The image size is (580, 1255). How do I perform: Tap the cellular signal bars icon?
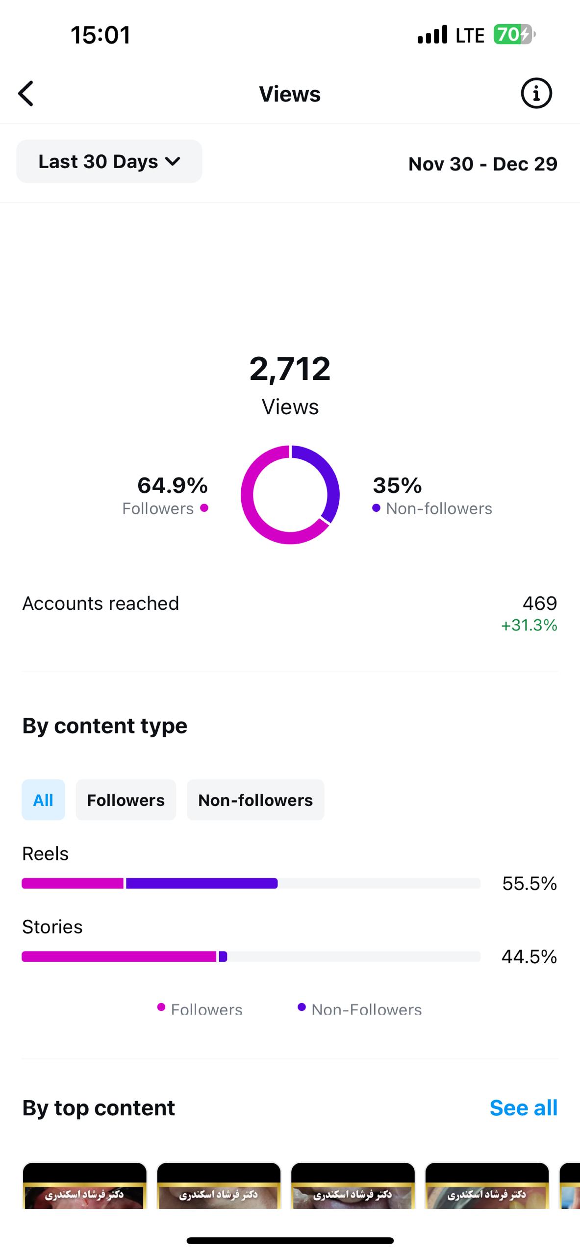pyautogui.click(x=432, y=35)
